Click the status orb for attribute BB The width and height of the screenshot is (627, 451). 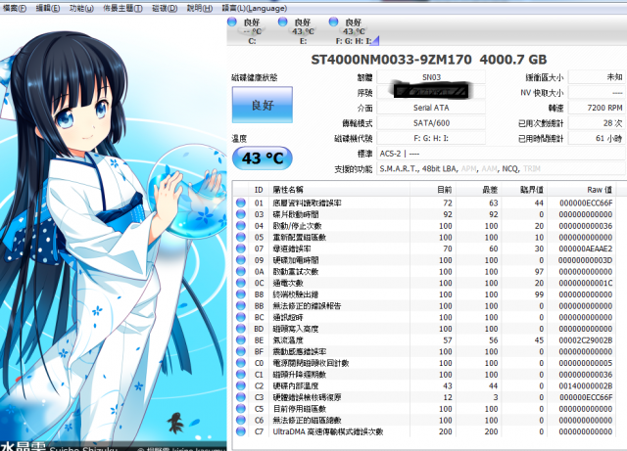(241, 305)
